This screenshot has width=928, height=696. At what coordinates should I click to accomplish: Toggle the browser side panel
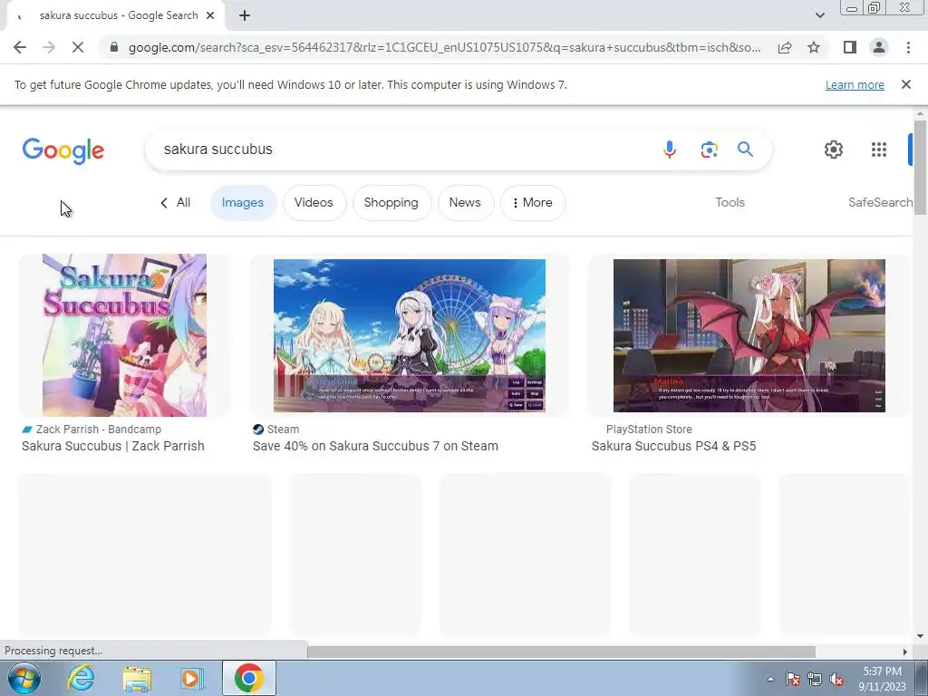pos(850,47)
